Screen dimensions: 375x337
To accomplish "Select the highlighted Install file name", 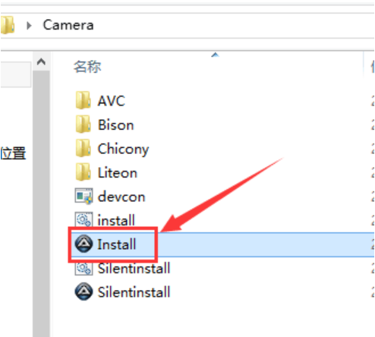I will point(117,244).
